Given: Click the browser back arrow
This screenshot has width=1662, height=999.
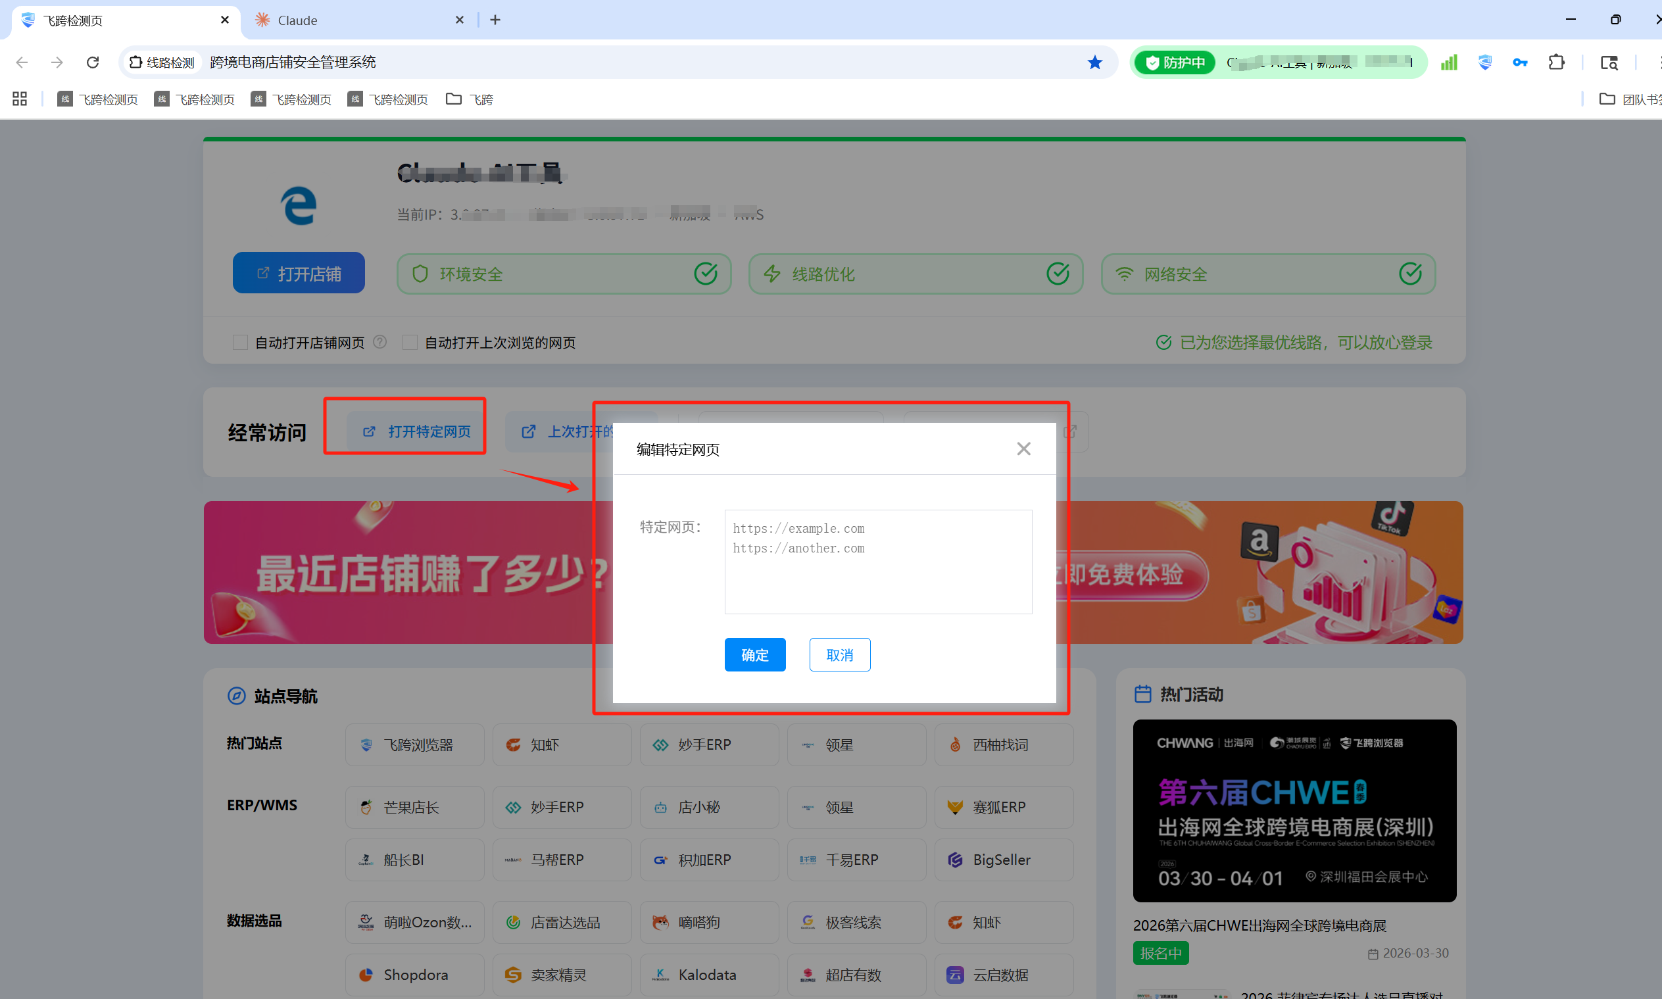Looking at the screenshot, I should [x=22, y=62].
